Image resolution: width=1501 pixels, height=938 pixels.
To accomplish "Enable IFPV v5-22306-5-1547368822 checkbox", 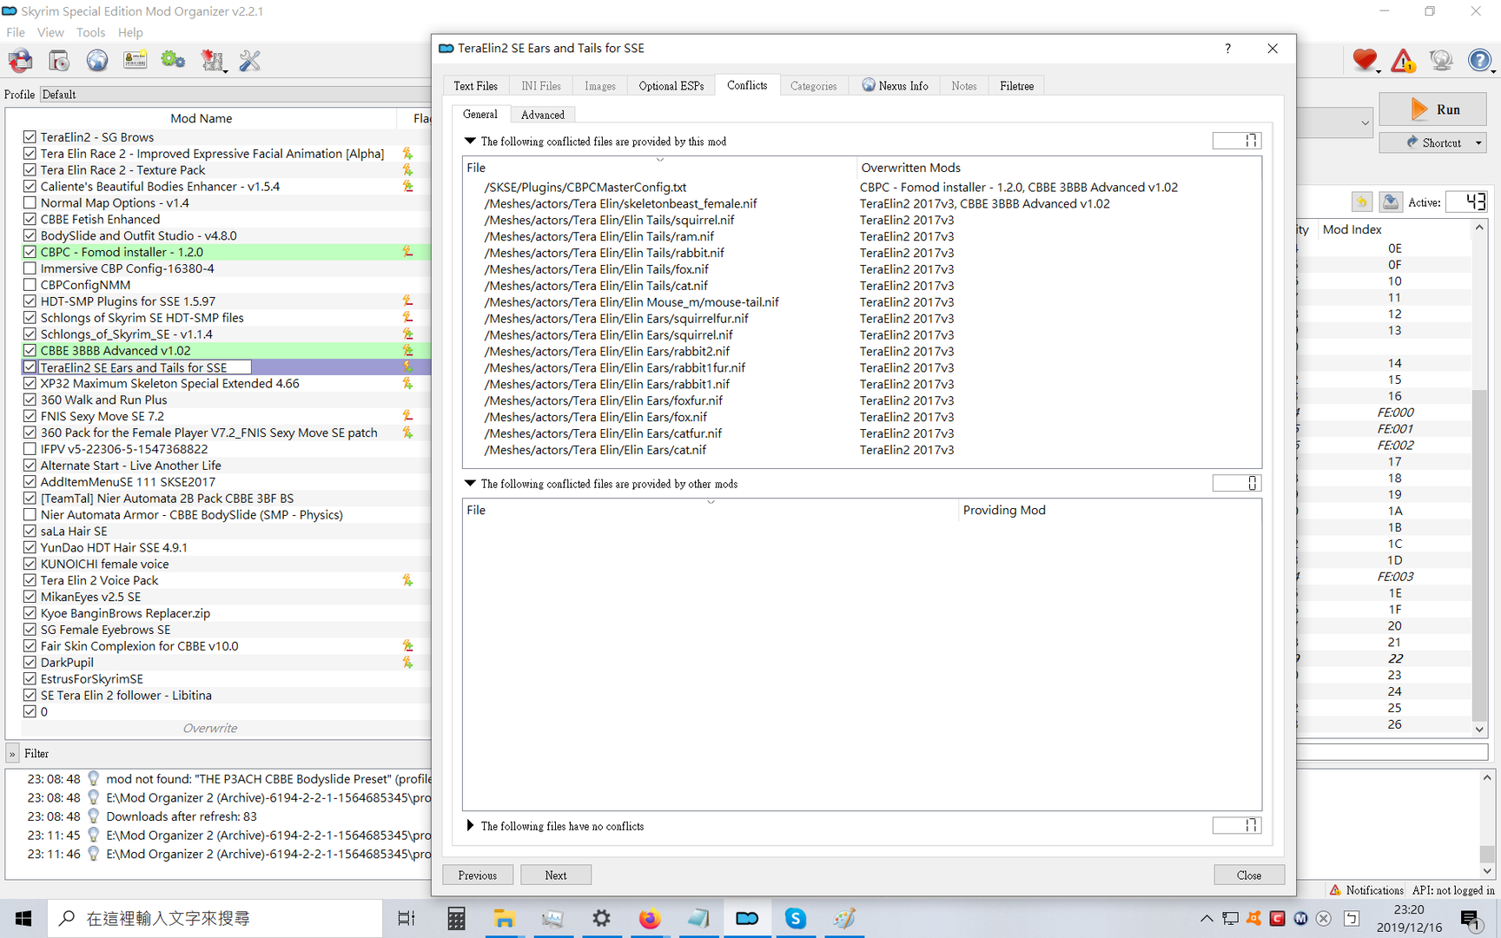I will coord(30,449).
